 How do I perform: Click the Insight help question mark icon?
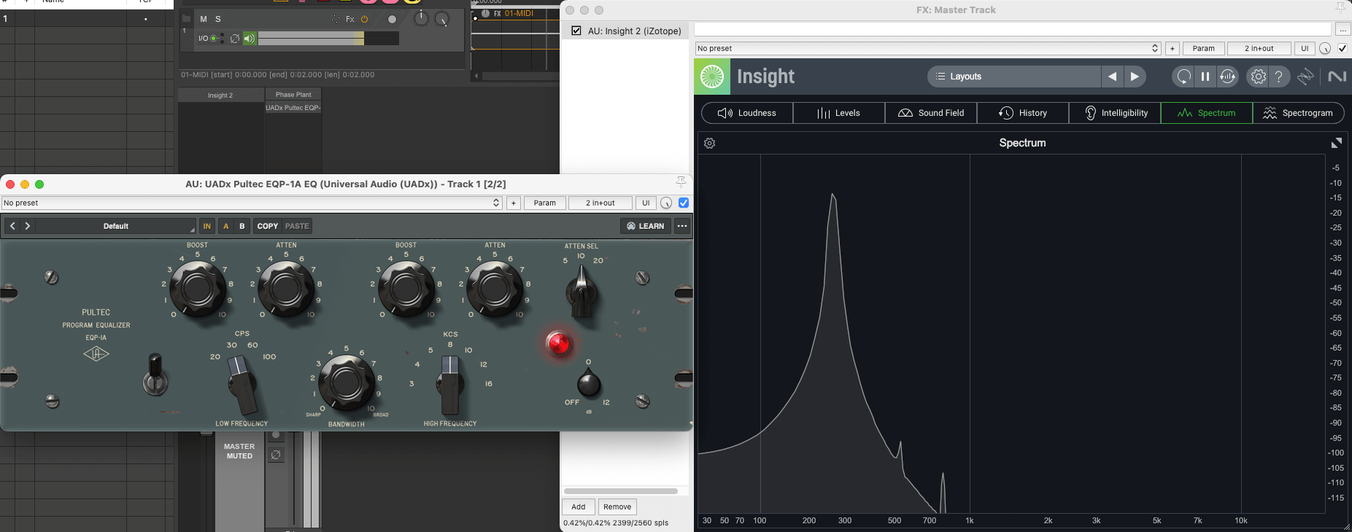click(1278, 77)
